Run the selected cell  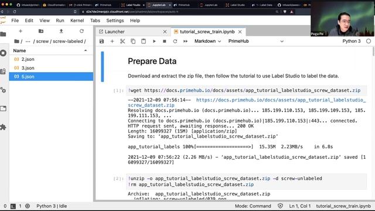tap(154, 41)
